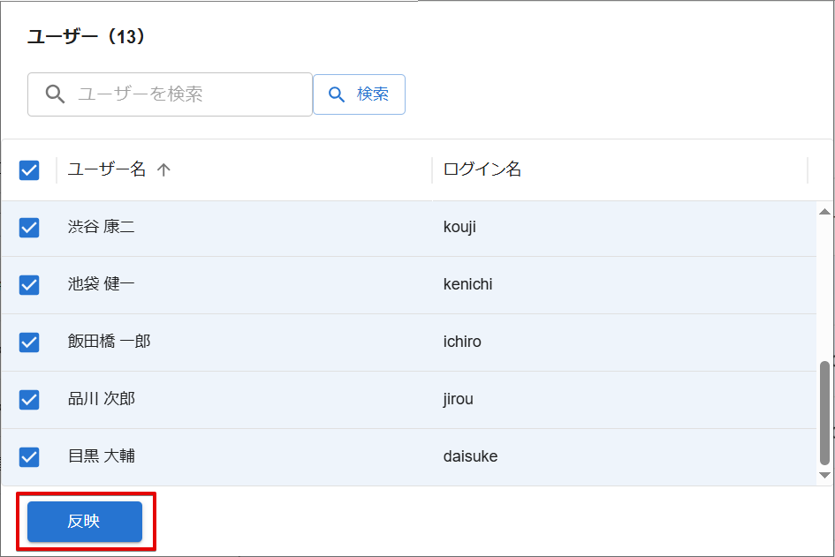Click login name daisuke
This screenshot has width=835, height=557.
(470, 456)
